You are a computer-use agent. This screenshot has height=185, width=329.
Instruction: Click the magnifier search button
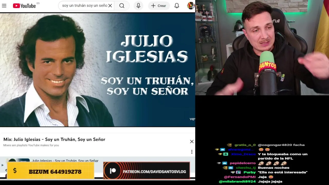(x=122, y=6)
